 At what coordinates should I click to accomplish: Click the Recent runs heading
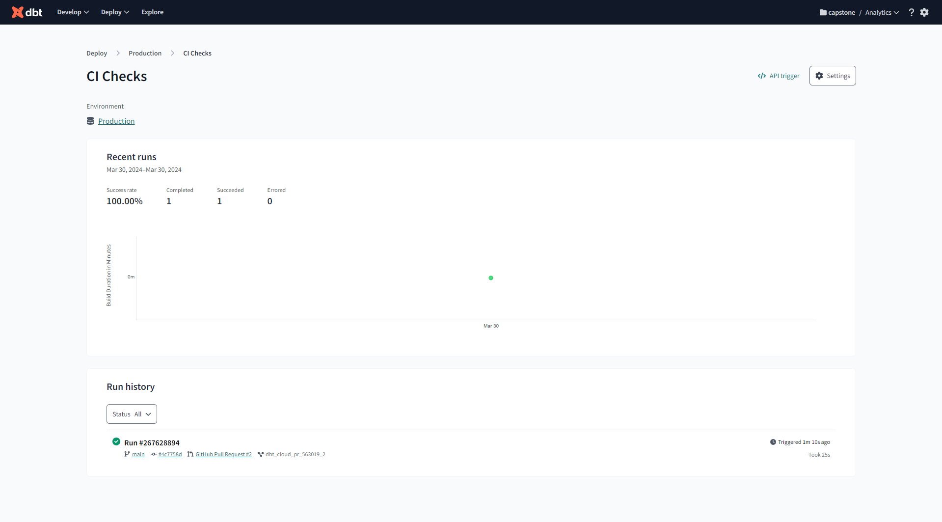pyautogui.click(x=132, y=157)
